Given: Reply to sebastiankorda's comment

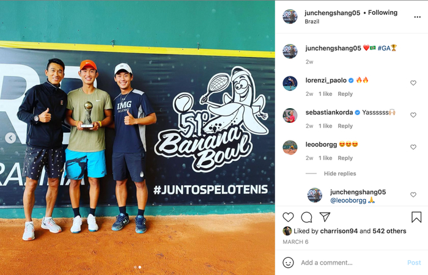Looking at the screenshot, I should [345, 126].
